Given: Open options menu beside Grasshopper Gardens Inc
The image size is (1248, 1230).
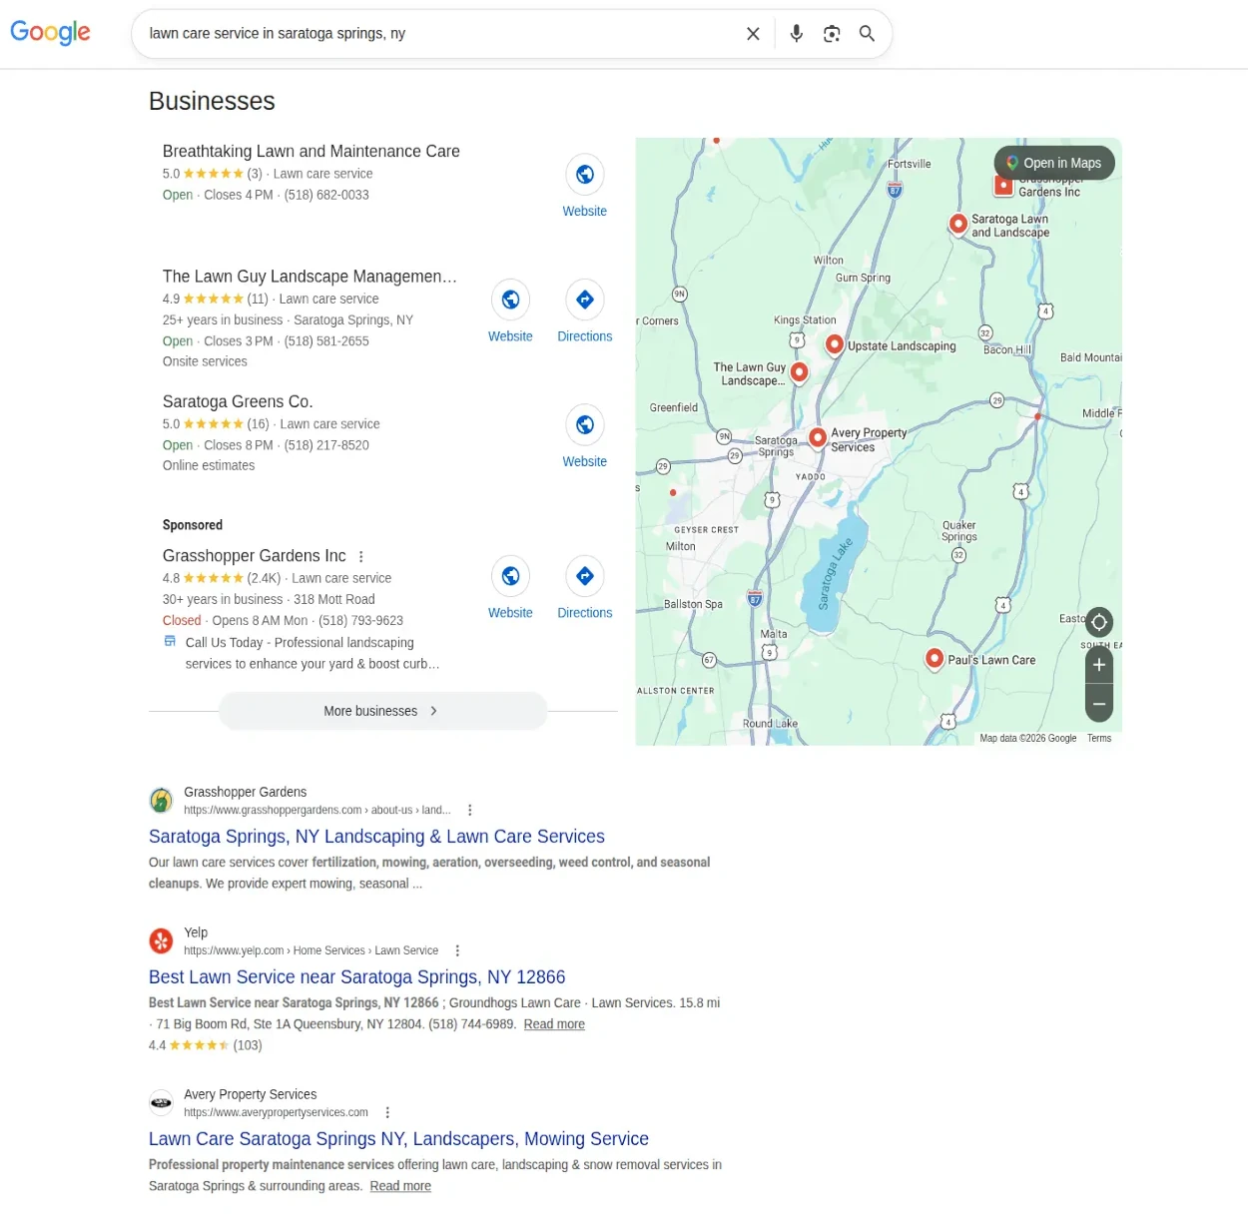Looking at the screenshot, I should click(x=361, y=557).
